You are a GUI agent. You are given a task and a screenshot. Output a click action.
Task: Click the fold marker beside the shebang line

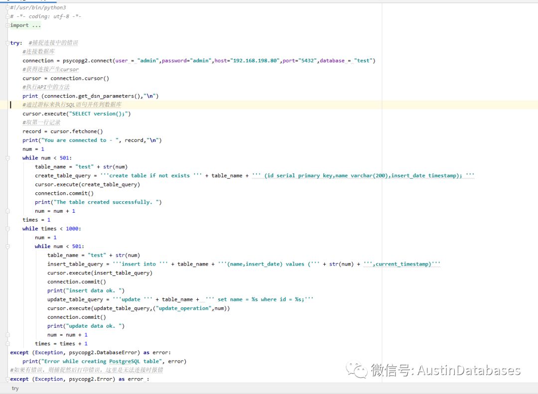tap(7, 8)
